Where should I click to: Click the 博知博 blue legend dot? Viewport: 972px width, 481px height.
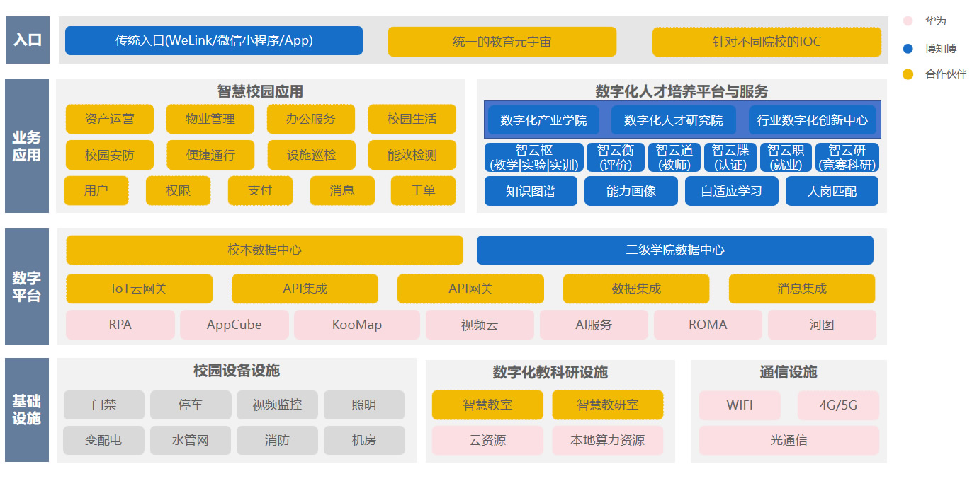[908, 49]
